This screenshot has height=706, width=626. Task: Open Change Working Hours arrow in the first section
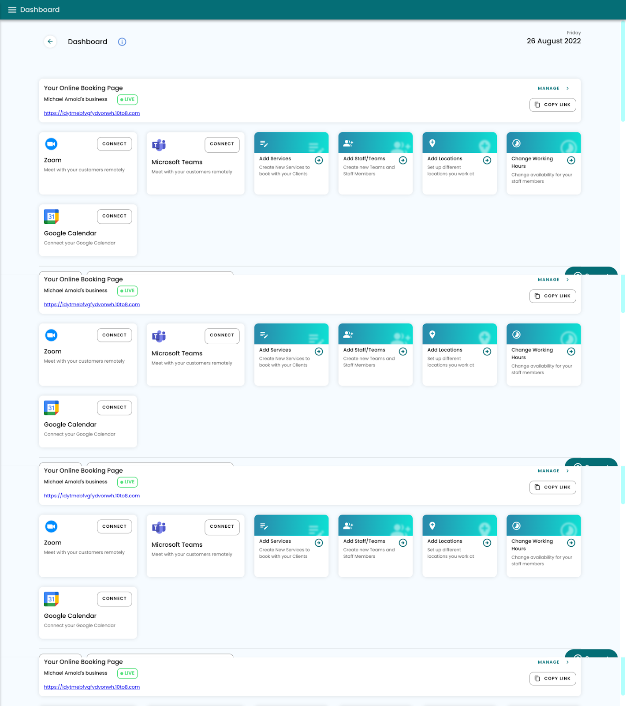click(x=571, y=160)
